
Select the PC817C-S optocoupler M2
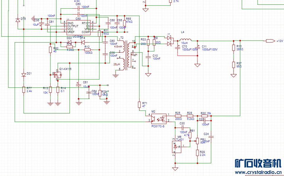click(159, 119)
